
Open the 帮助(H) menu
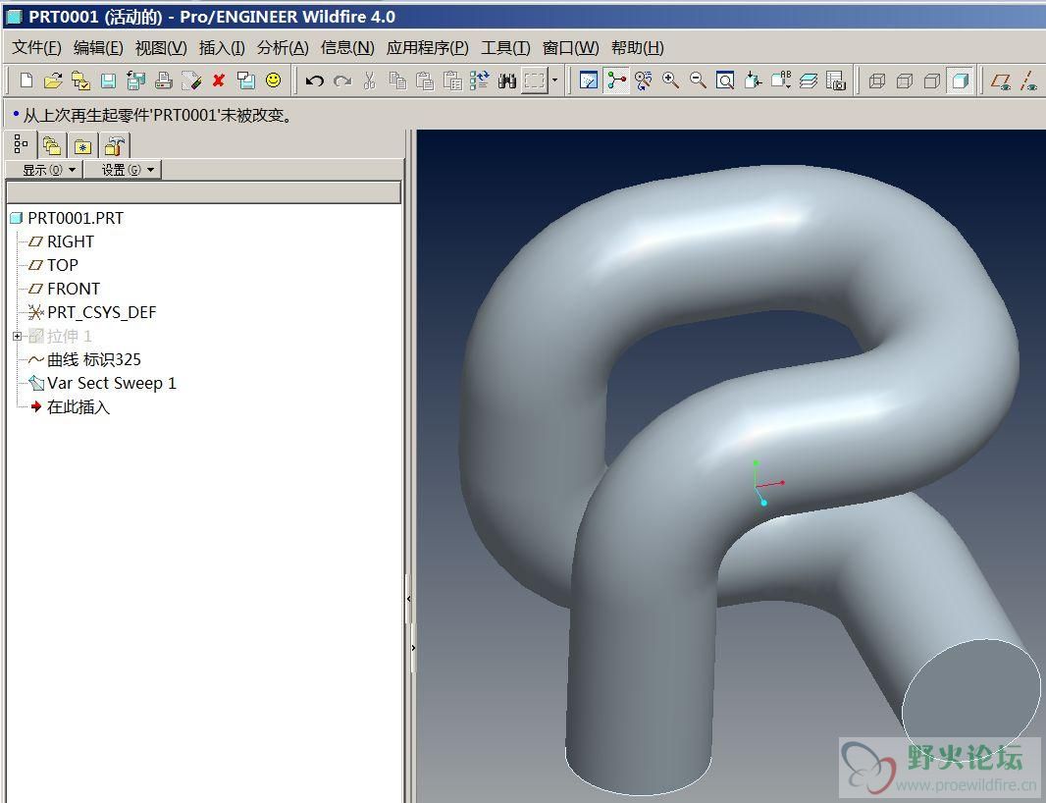coord(638,48)
